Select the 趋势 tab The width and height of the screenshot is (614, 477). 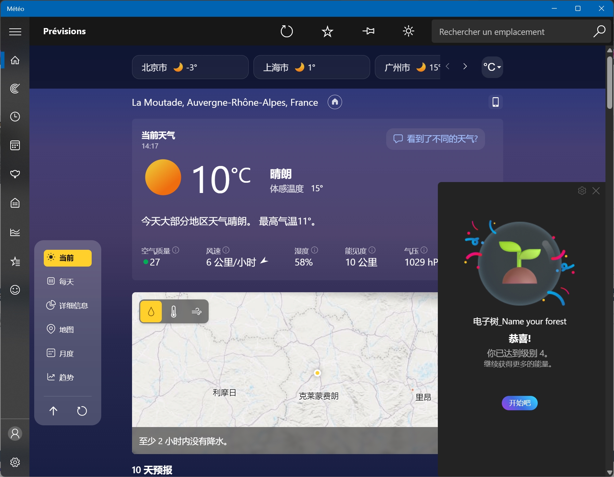68,377
